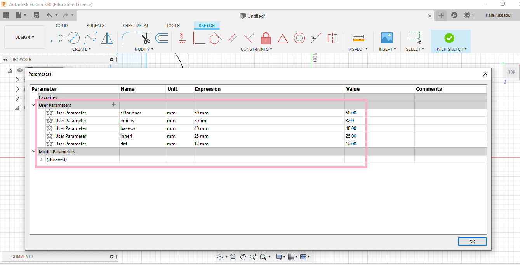
Task: Apply the Parallel constraint
Action: (x=232, y=38)
